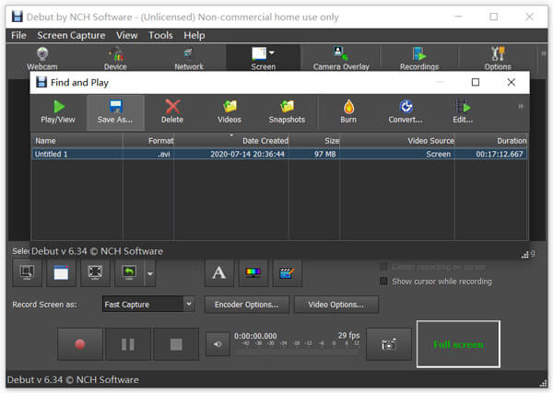Select the Webcam source icon
This screenshot has height=393, width=553.
tap(42, 59)
